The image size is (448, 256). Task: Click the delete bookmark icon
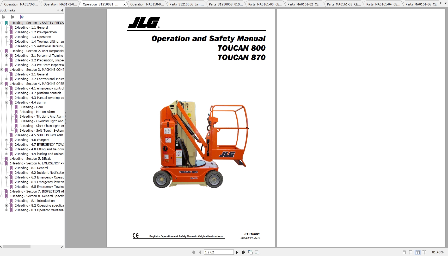pos(3,17)
